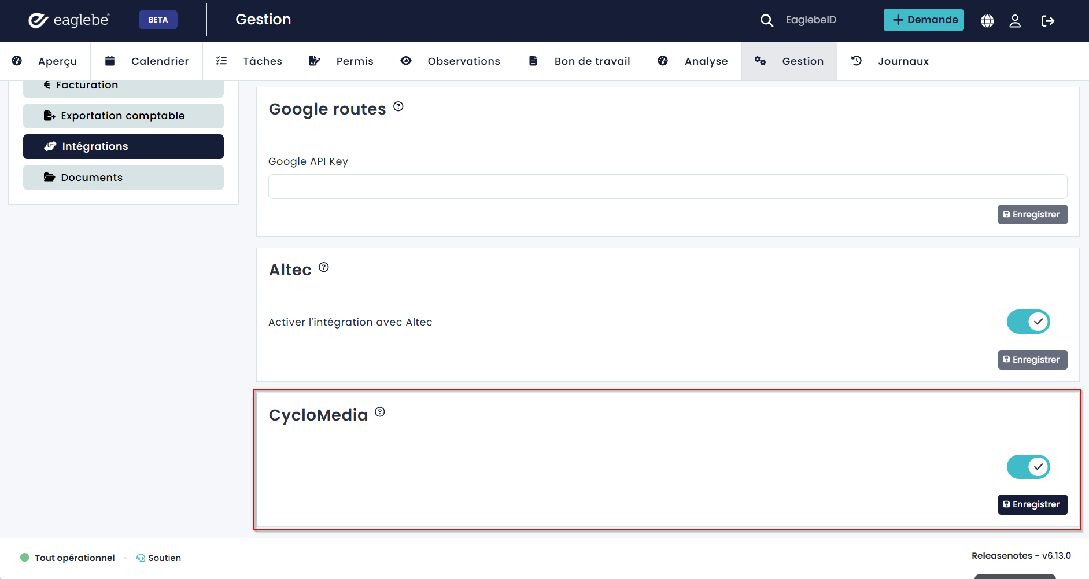Save the Google routes section

coord(1032,215)
